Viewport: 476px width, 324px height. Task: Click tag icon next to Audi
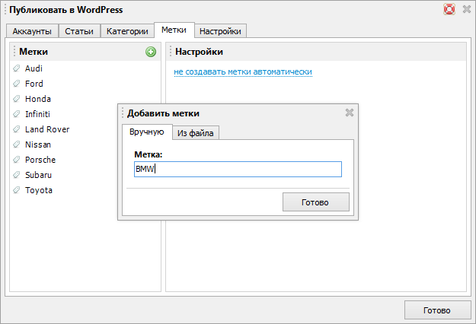tap(17, 68)
